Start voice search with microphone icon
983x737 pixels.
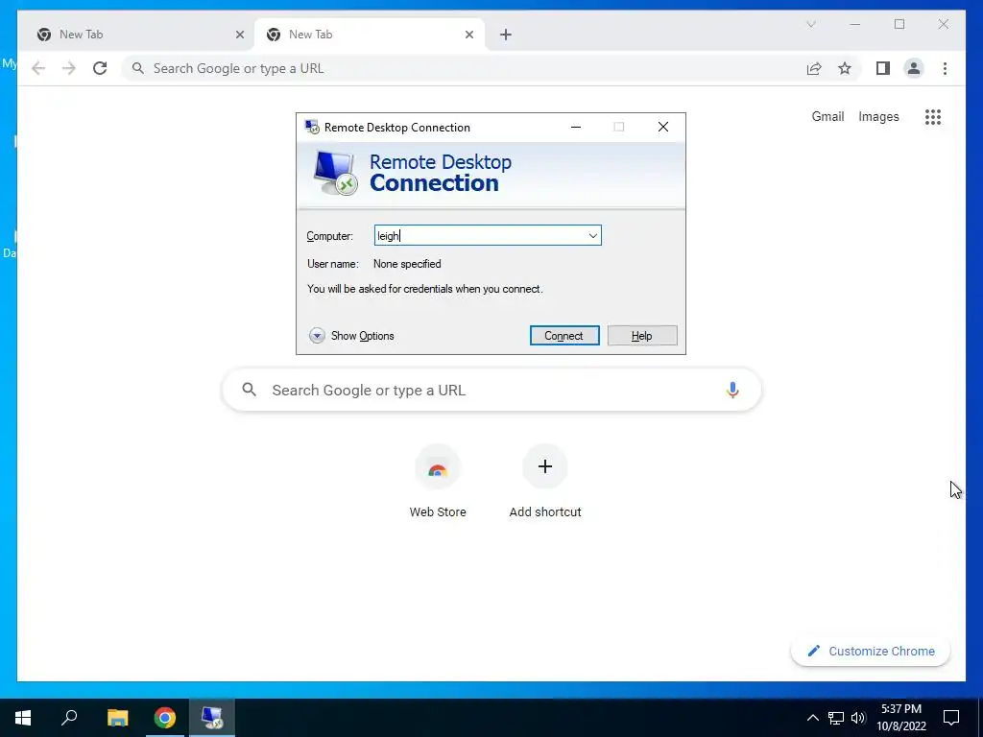(732, 390)
